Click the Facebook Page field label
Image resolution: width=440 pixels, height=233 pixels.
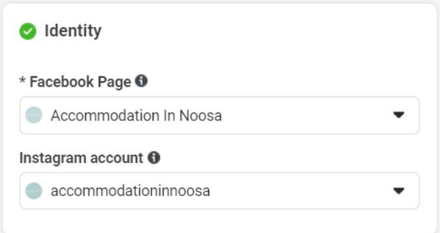click(x=80, y=82)
